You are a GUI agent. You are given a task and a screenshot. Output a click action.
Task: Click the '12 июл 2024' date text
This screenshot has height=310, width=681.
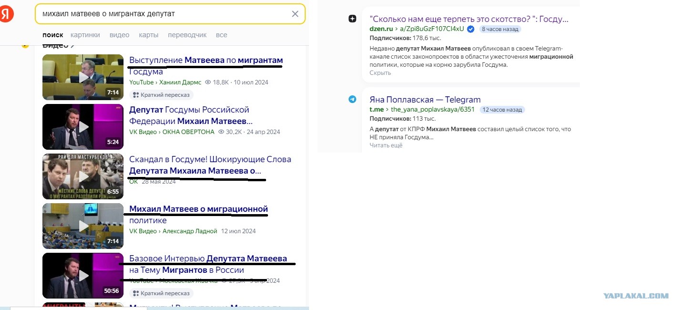pyautogui.click(x=238, y=231)
